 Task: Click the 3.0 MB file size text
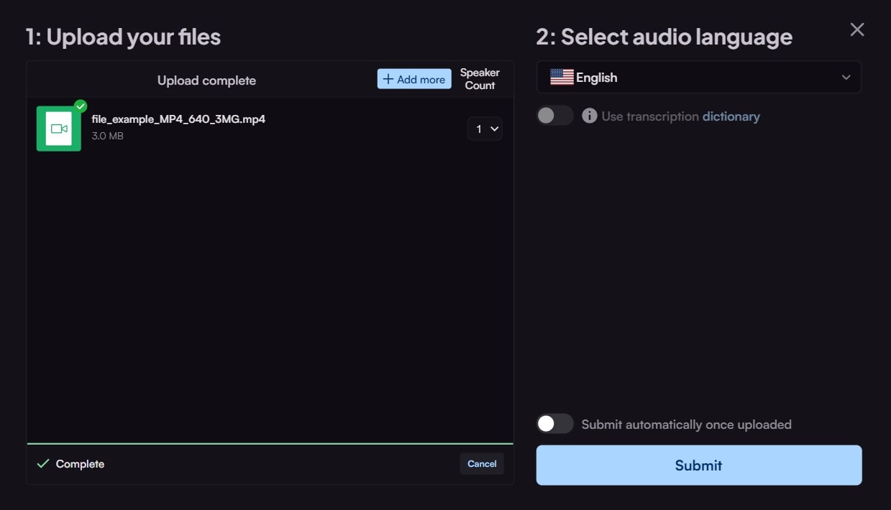pyautogui.click(x=108, y=136)
